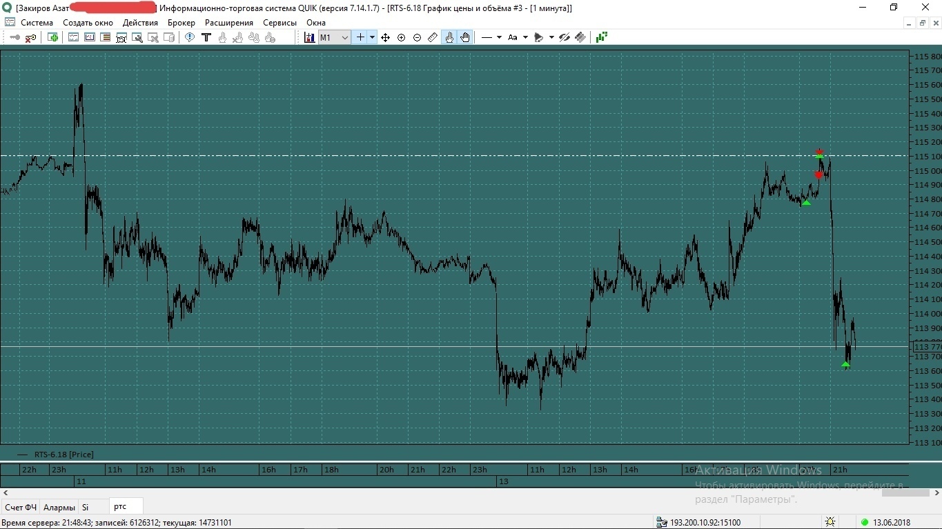Click the bold T text icon
The height and width of the screenshot is (529, 942).
point(206,37)
